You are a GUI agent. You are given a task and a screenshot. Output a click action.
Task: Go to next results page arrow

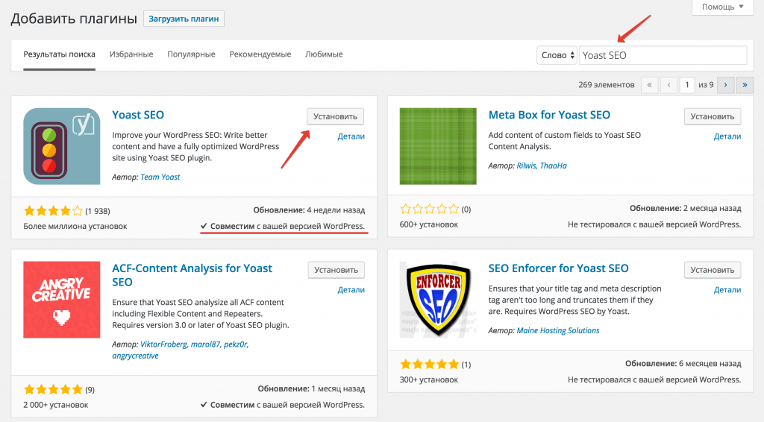(725, 85)
